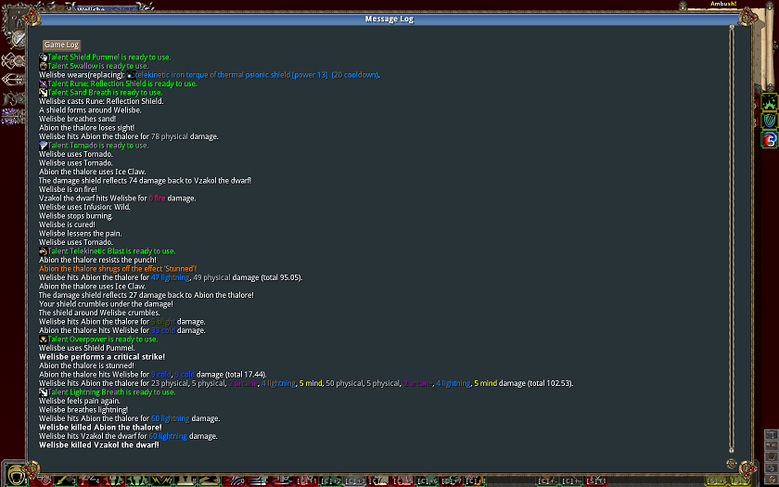This screenshot has height=487, width=779.
Task: Open the Game Log tab
Action: [x=61, y=45]
